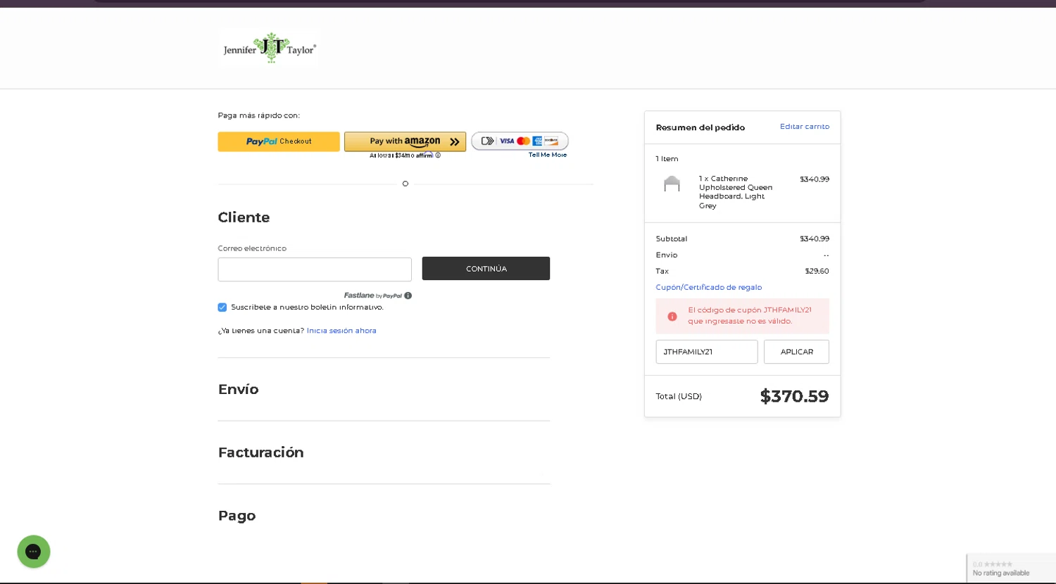Screen dimensions: 1056x584
Task: Click the Resumen del pedido heading
Action: coord(700,127)
